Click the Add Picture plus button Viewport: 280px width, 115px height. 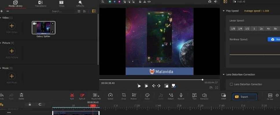coord(12,51)
